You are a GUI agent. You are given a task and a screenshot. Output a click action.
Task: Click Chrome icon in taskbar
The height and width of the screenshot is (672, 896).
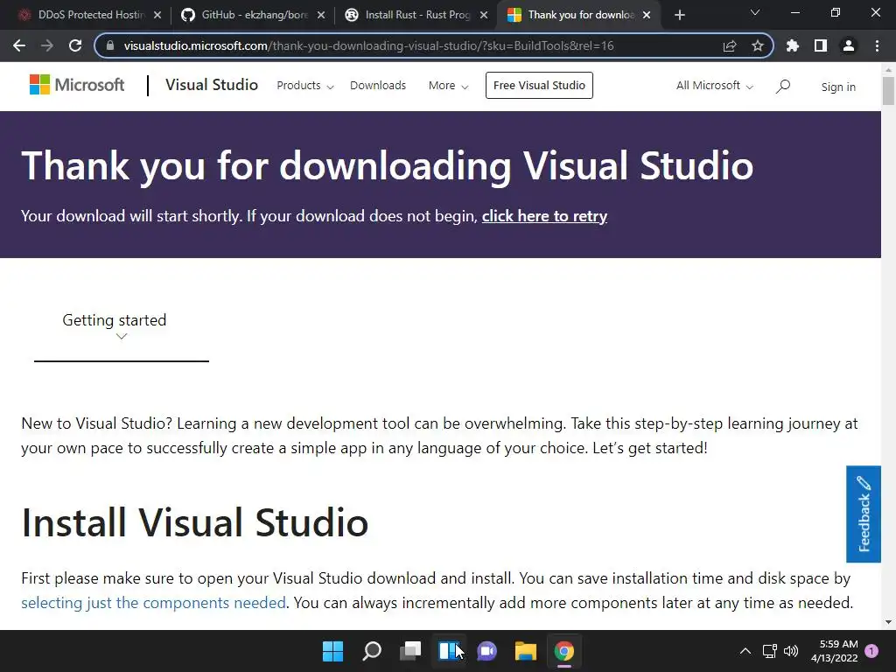[564, 651]
